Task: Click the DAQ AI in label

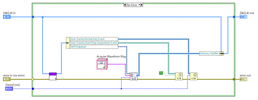Action: point(9,13)
